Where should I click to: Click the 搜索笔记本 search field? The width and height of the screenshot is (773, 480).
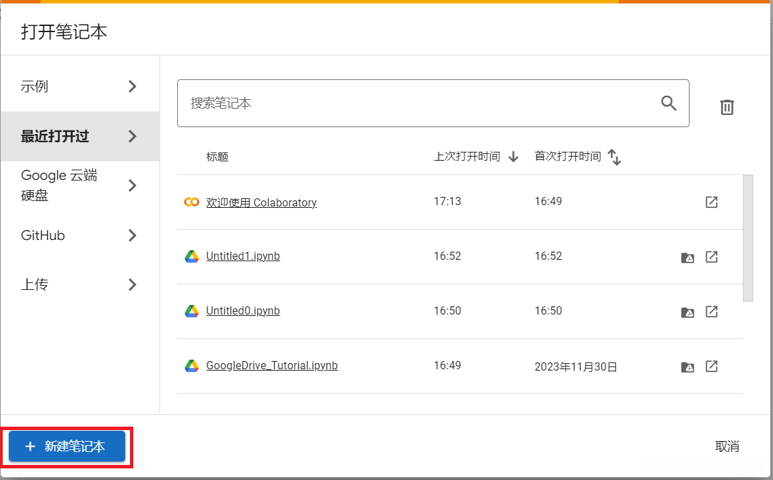pos(417,103)
